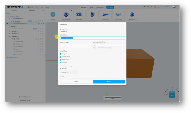
Task: Switch to the Solid tab
Action: pyautogui.click(x=91, y=7)
